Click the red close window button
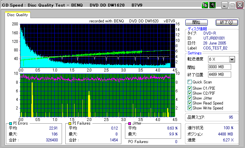Viewport: 245px width, 148px height. click(240, 5)
